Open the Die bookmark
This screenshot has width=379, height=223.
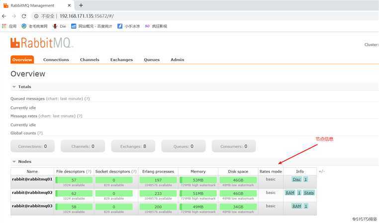point(60,26)
